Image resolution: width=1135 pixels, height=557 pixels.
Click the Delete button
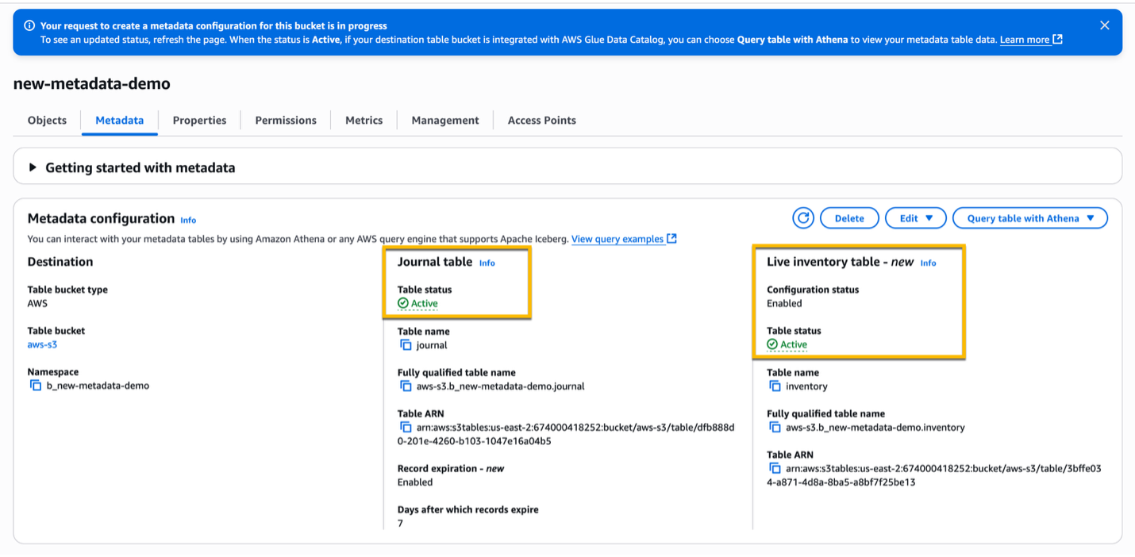point(849,218)
